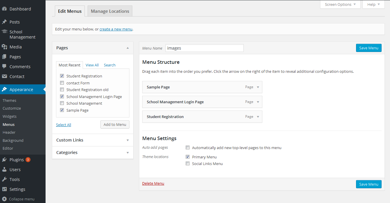The height and width of the screenshot is (203, 390).
Task: Select the Plugins icon showing 3 updates
Action: pos(5,159)
